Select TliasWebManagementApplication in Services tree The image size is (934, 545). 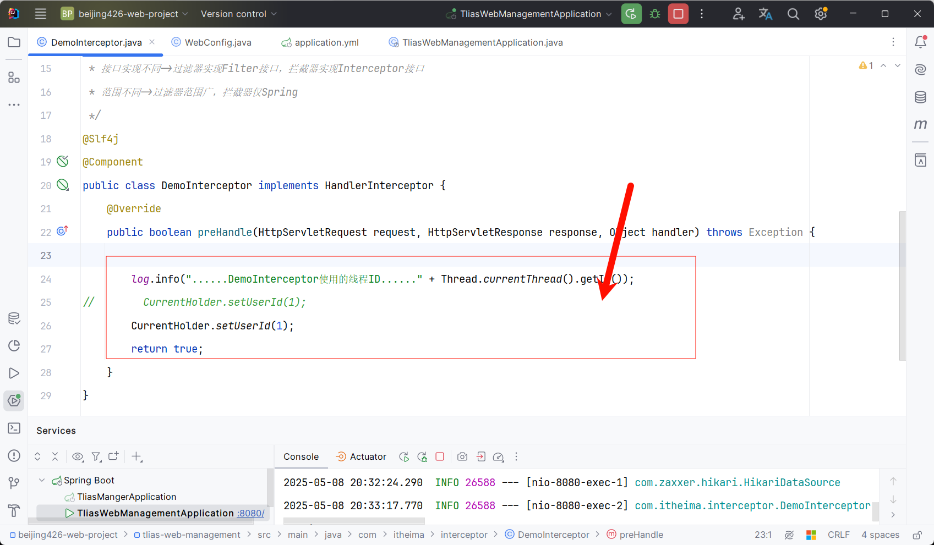coord(155,513)
